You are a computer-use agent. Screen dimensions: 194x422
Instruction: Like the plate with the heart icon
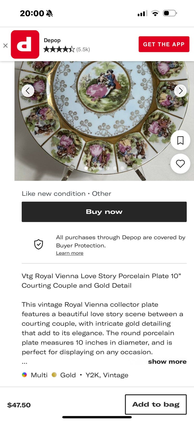click(x=180, y=164)
